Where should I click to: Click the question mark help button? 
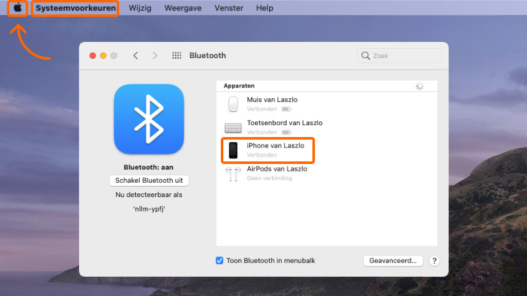pyautogui.click(x=434, y=261)
